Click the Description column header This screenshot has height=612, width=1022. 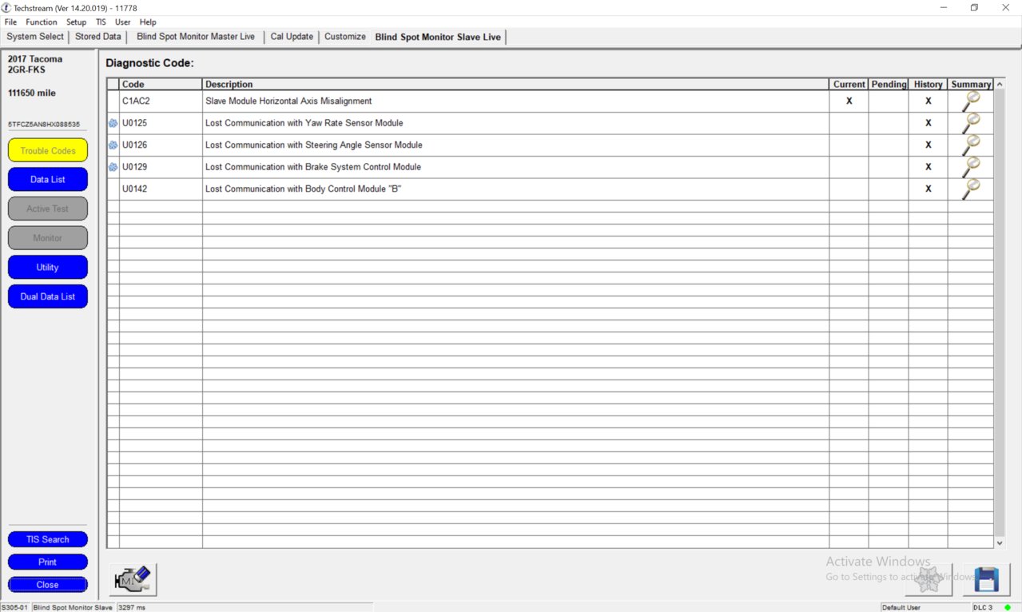(515, 84)
